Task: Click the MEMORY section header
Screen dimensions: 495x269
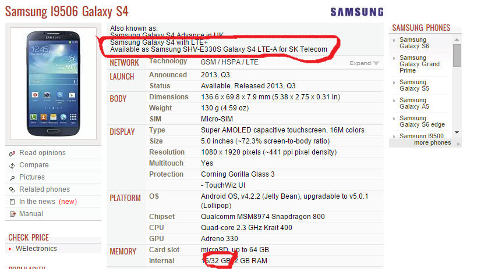Action: click(123, 252)
